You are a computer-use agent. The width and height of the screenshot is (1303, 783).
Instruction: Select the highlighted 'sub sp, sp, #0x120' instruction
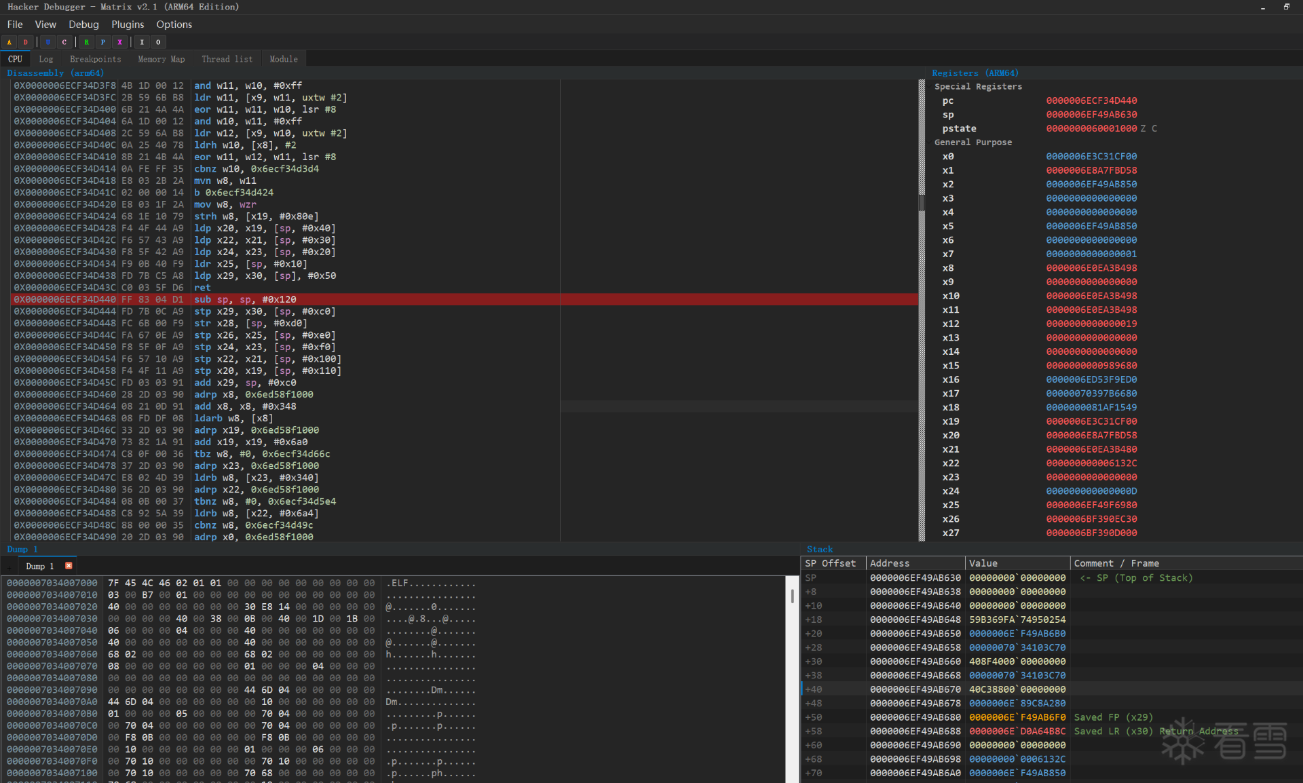click(x=245, y=299)
